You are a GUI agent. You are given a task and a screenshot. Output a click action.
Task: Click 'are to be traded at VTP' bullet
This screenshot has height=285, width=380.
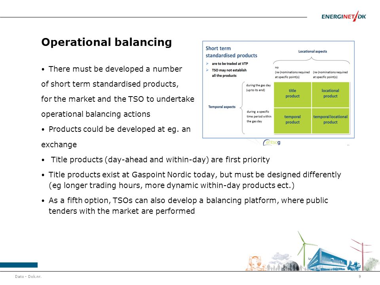(x=230, y=63)
